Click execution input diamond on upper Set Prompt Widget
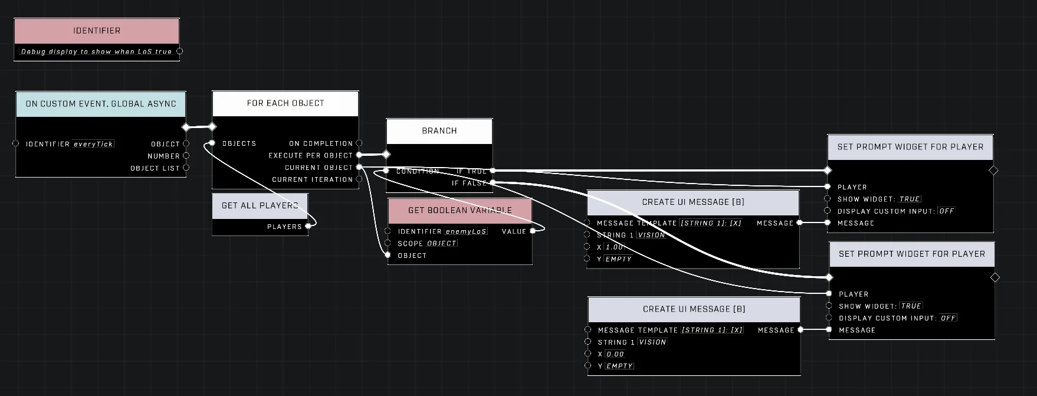 (828, 171)
